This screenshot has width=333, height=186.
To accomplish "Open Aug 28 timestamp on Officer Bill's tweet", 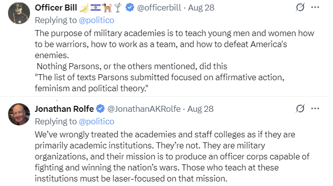I will tap(201, 8).
